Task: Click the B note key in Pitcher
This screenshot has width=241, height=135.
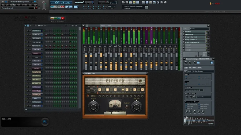Action: 142,90
